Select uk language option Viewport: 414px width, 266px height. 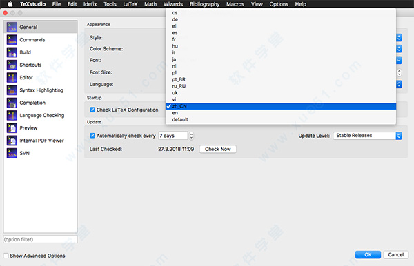click(x=281, y=93)
